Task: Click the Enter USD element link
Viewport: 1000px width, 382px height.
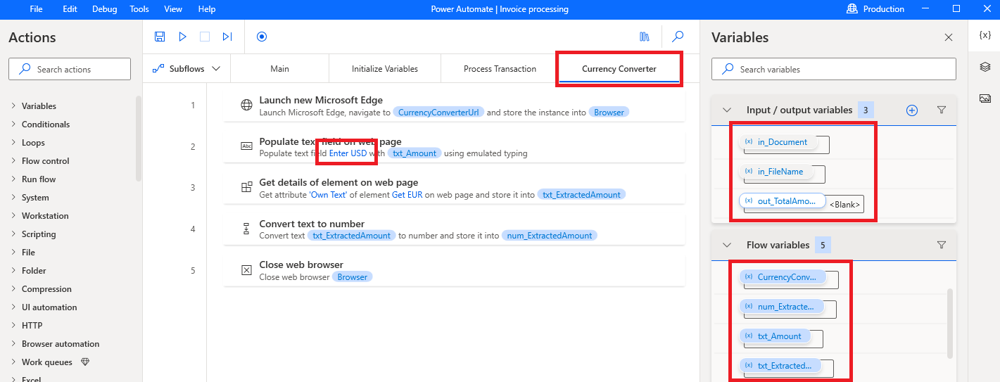Action: (348, 153)
